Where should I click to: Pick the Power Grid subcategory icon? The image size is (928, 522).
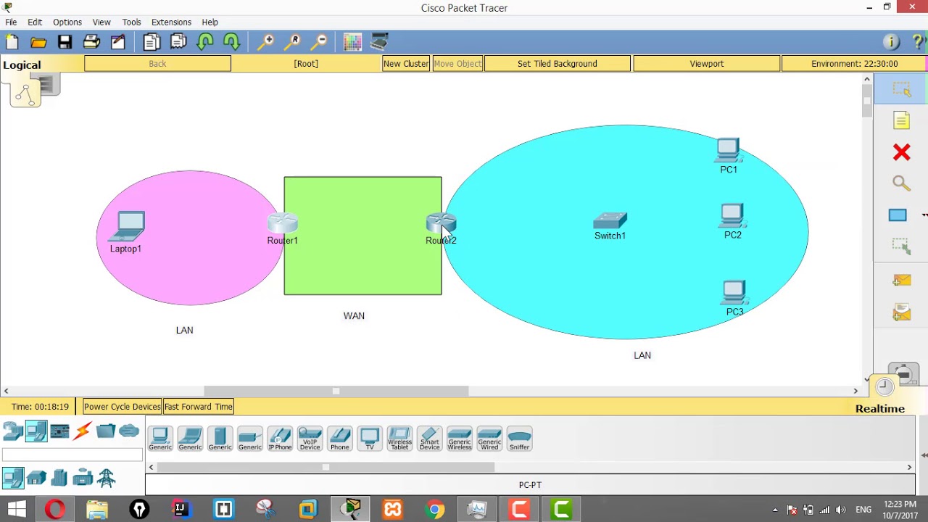(x=106, y=478)
